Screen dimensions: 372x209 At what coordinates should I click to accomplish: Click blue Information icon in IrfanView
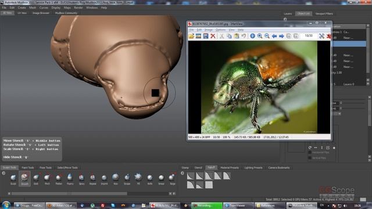pos(252,36)
